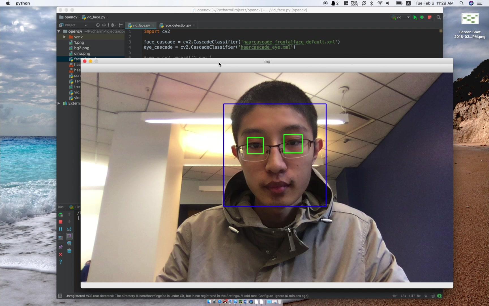Restore layout icon in Run panel
The image size is (489, 306).
(61, 238)
